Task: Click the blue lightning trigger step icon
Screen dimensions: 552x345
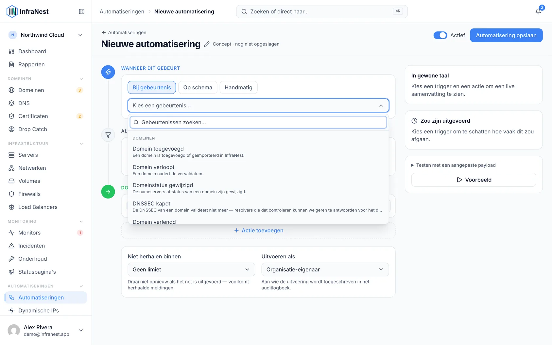Action: coord(108,72)
